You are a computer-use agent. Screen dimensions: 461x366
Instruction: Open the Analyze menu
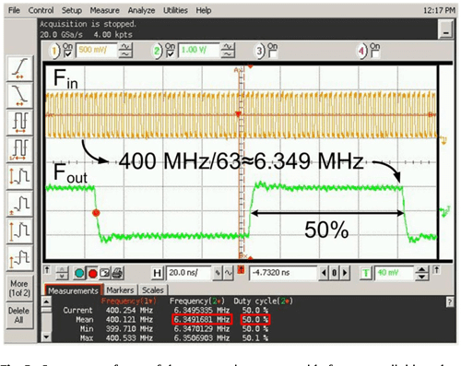(141, 10)
